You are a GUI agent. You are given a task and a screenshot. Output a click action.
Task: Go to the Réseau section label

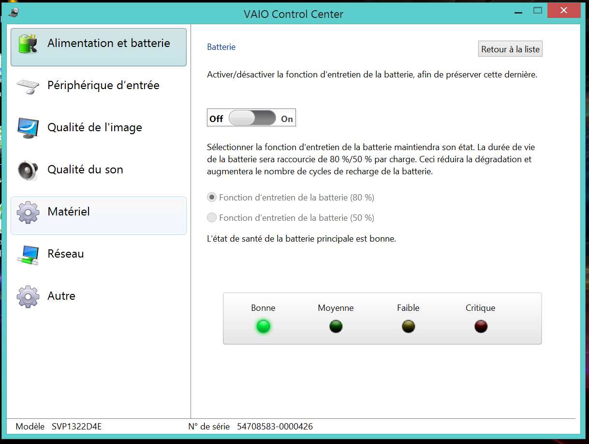tap(66, 254)
